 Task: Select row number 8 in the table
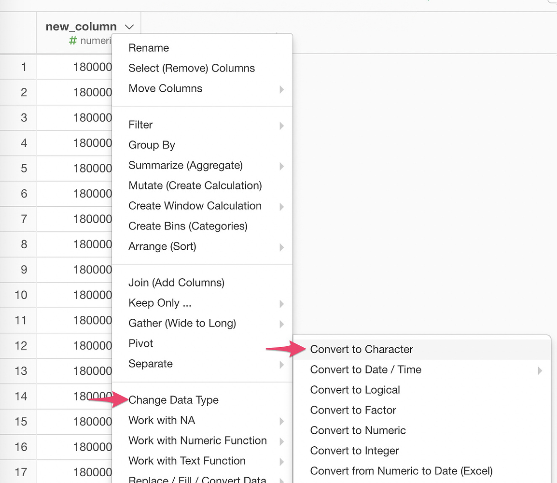click(x=24, y=244)
